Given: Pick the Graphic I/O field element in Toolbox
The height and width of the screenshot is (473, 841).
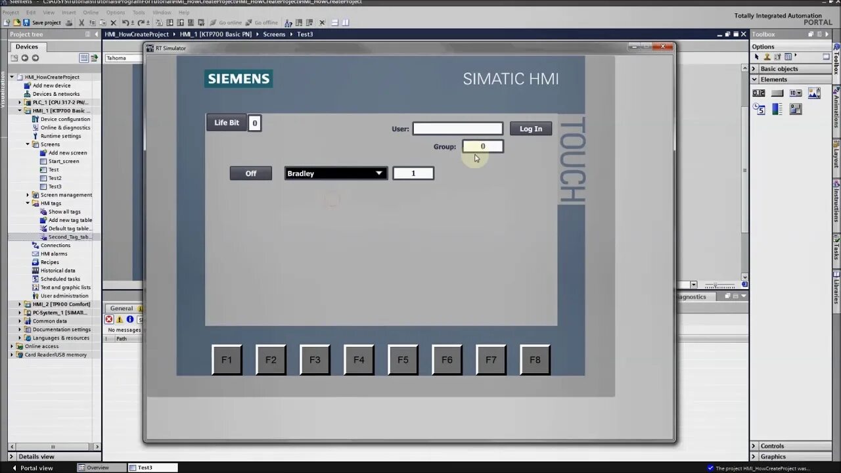Looking at the screenshot, I should pos(814,93).
